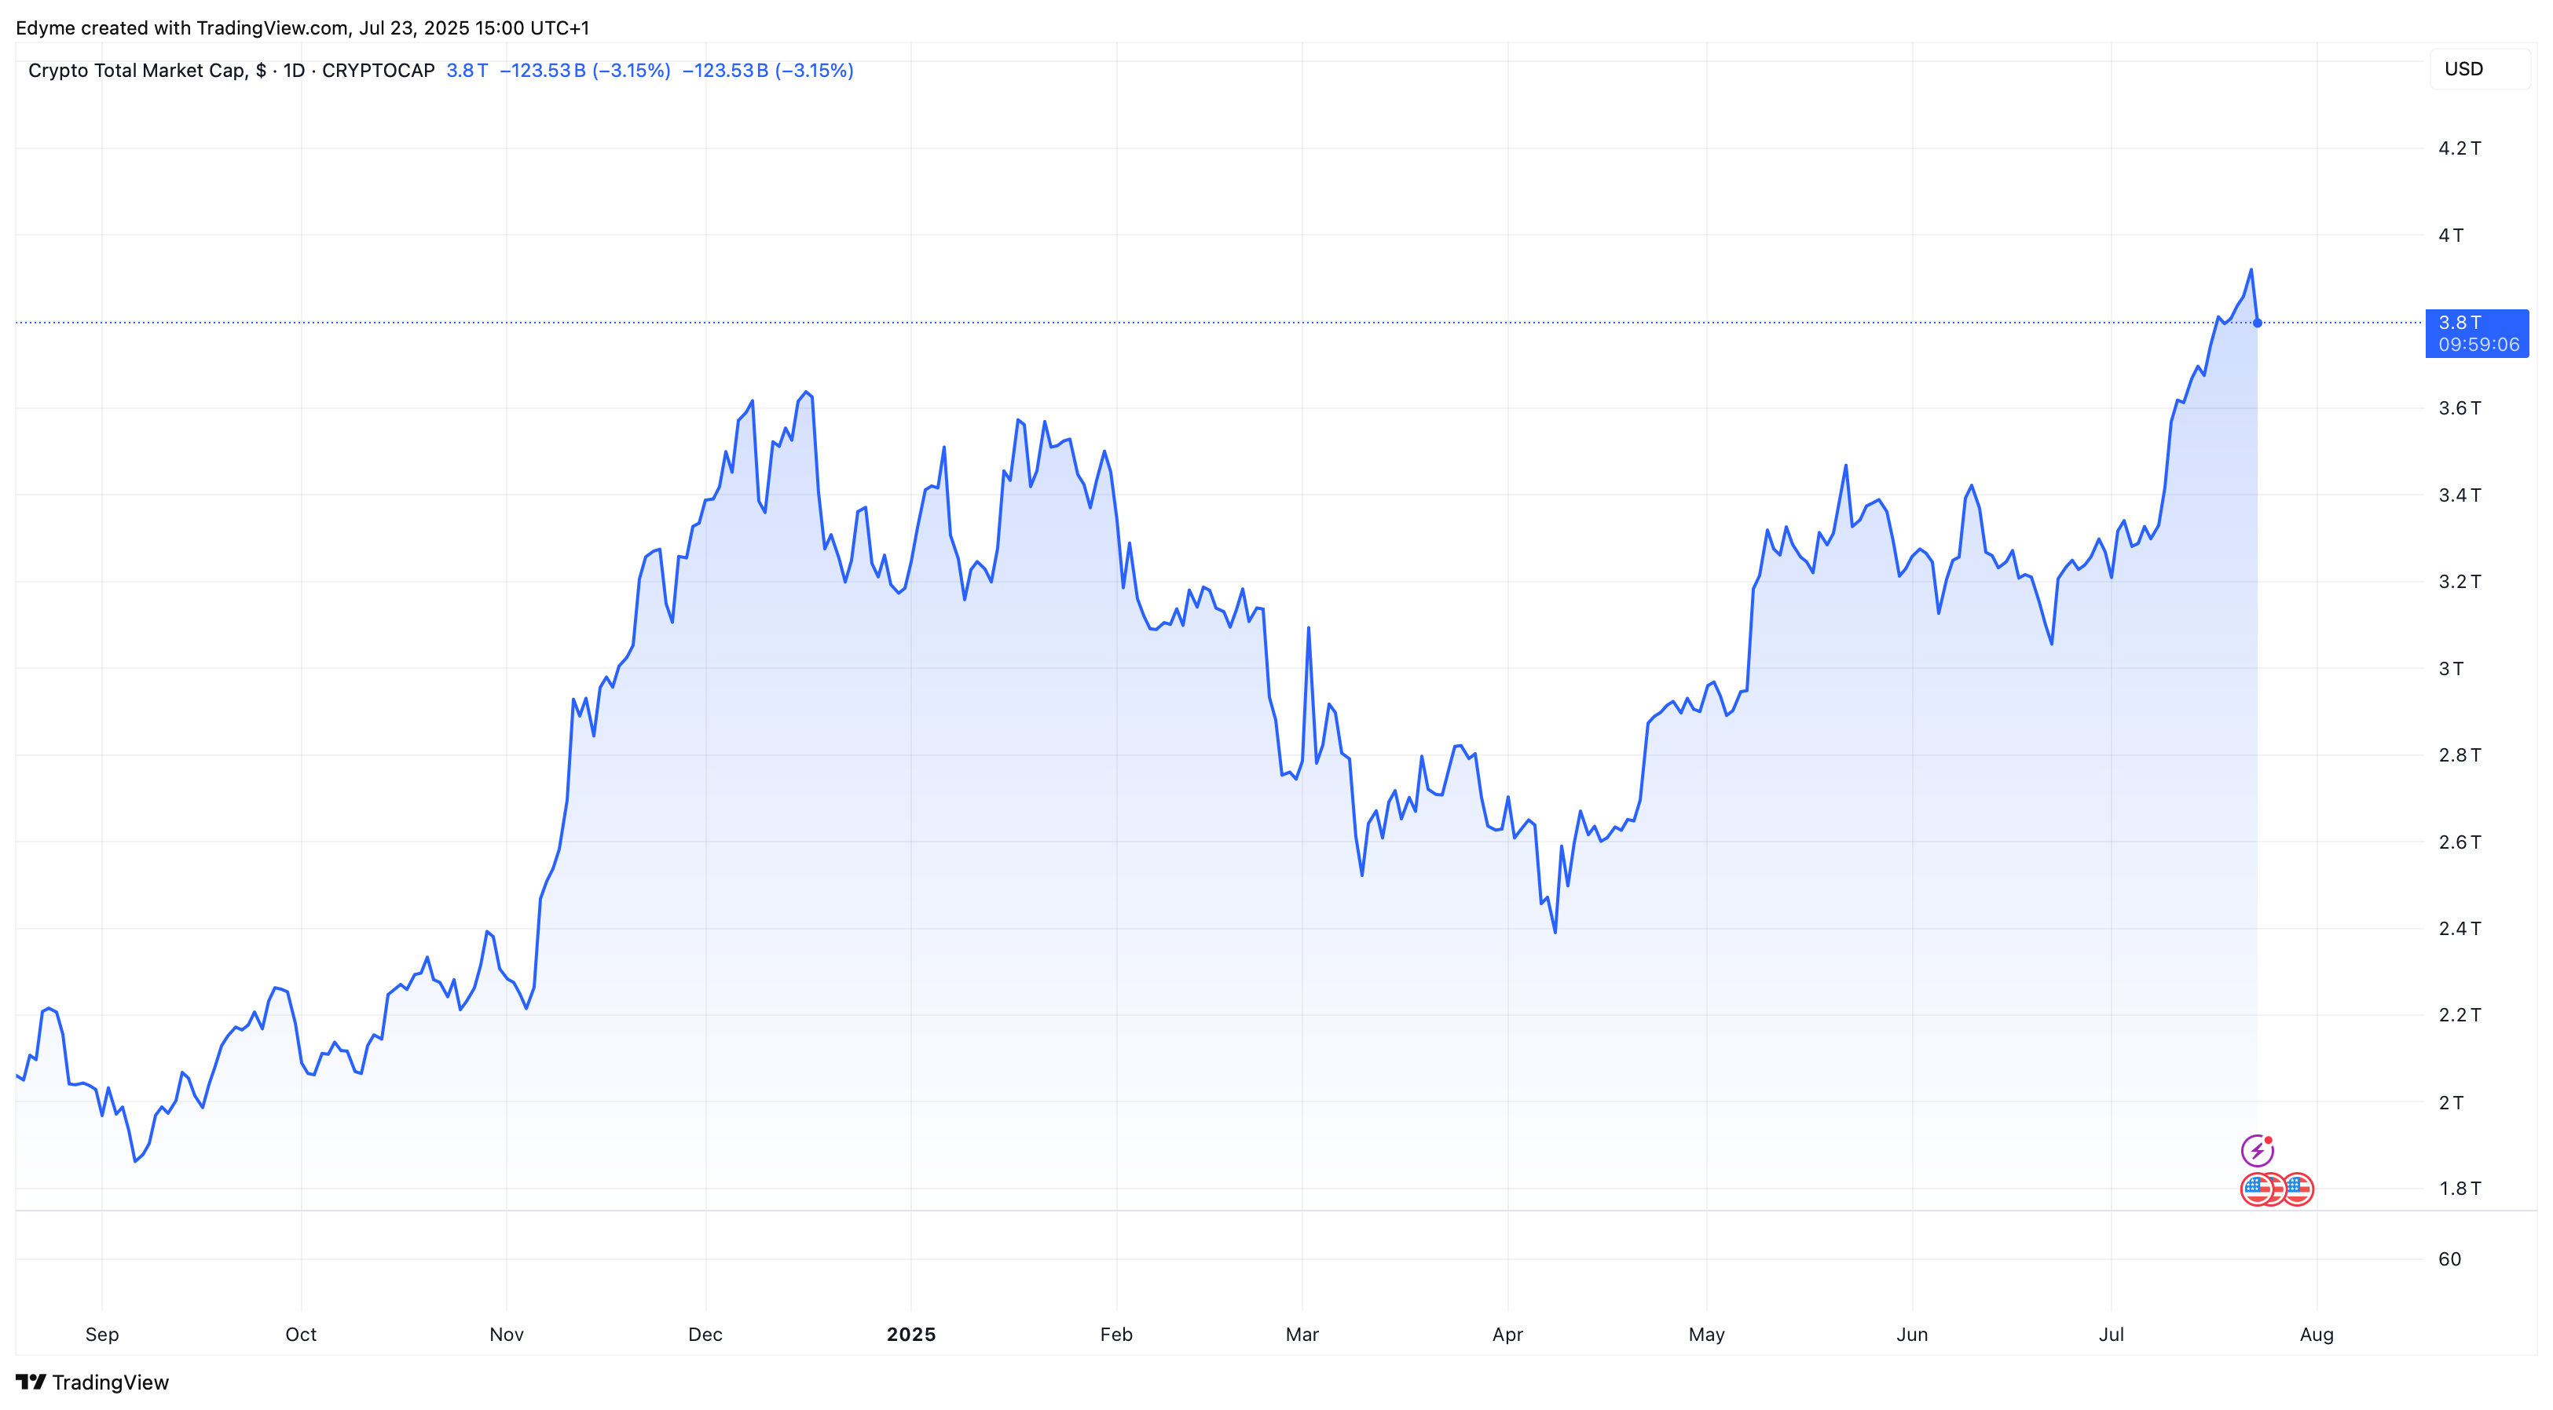Image resolution: width=2553 pixels, height=1410 pixels.
Task: Click the 3 T price axis label
Action: pos(2451,668)
